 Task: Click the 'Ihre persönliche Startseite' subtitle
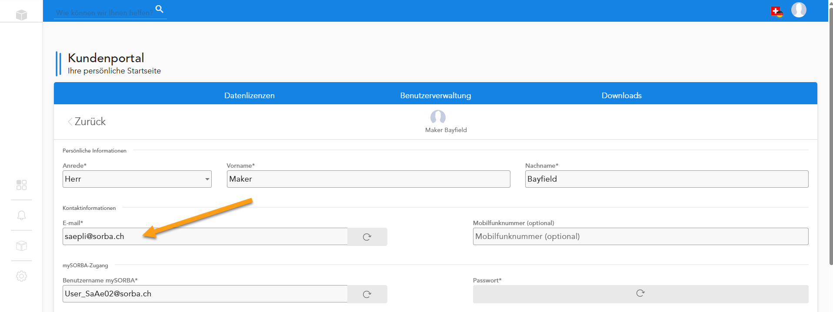[114, 71]
